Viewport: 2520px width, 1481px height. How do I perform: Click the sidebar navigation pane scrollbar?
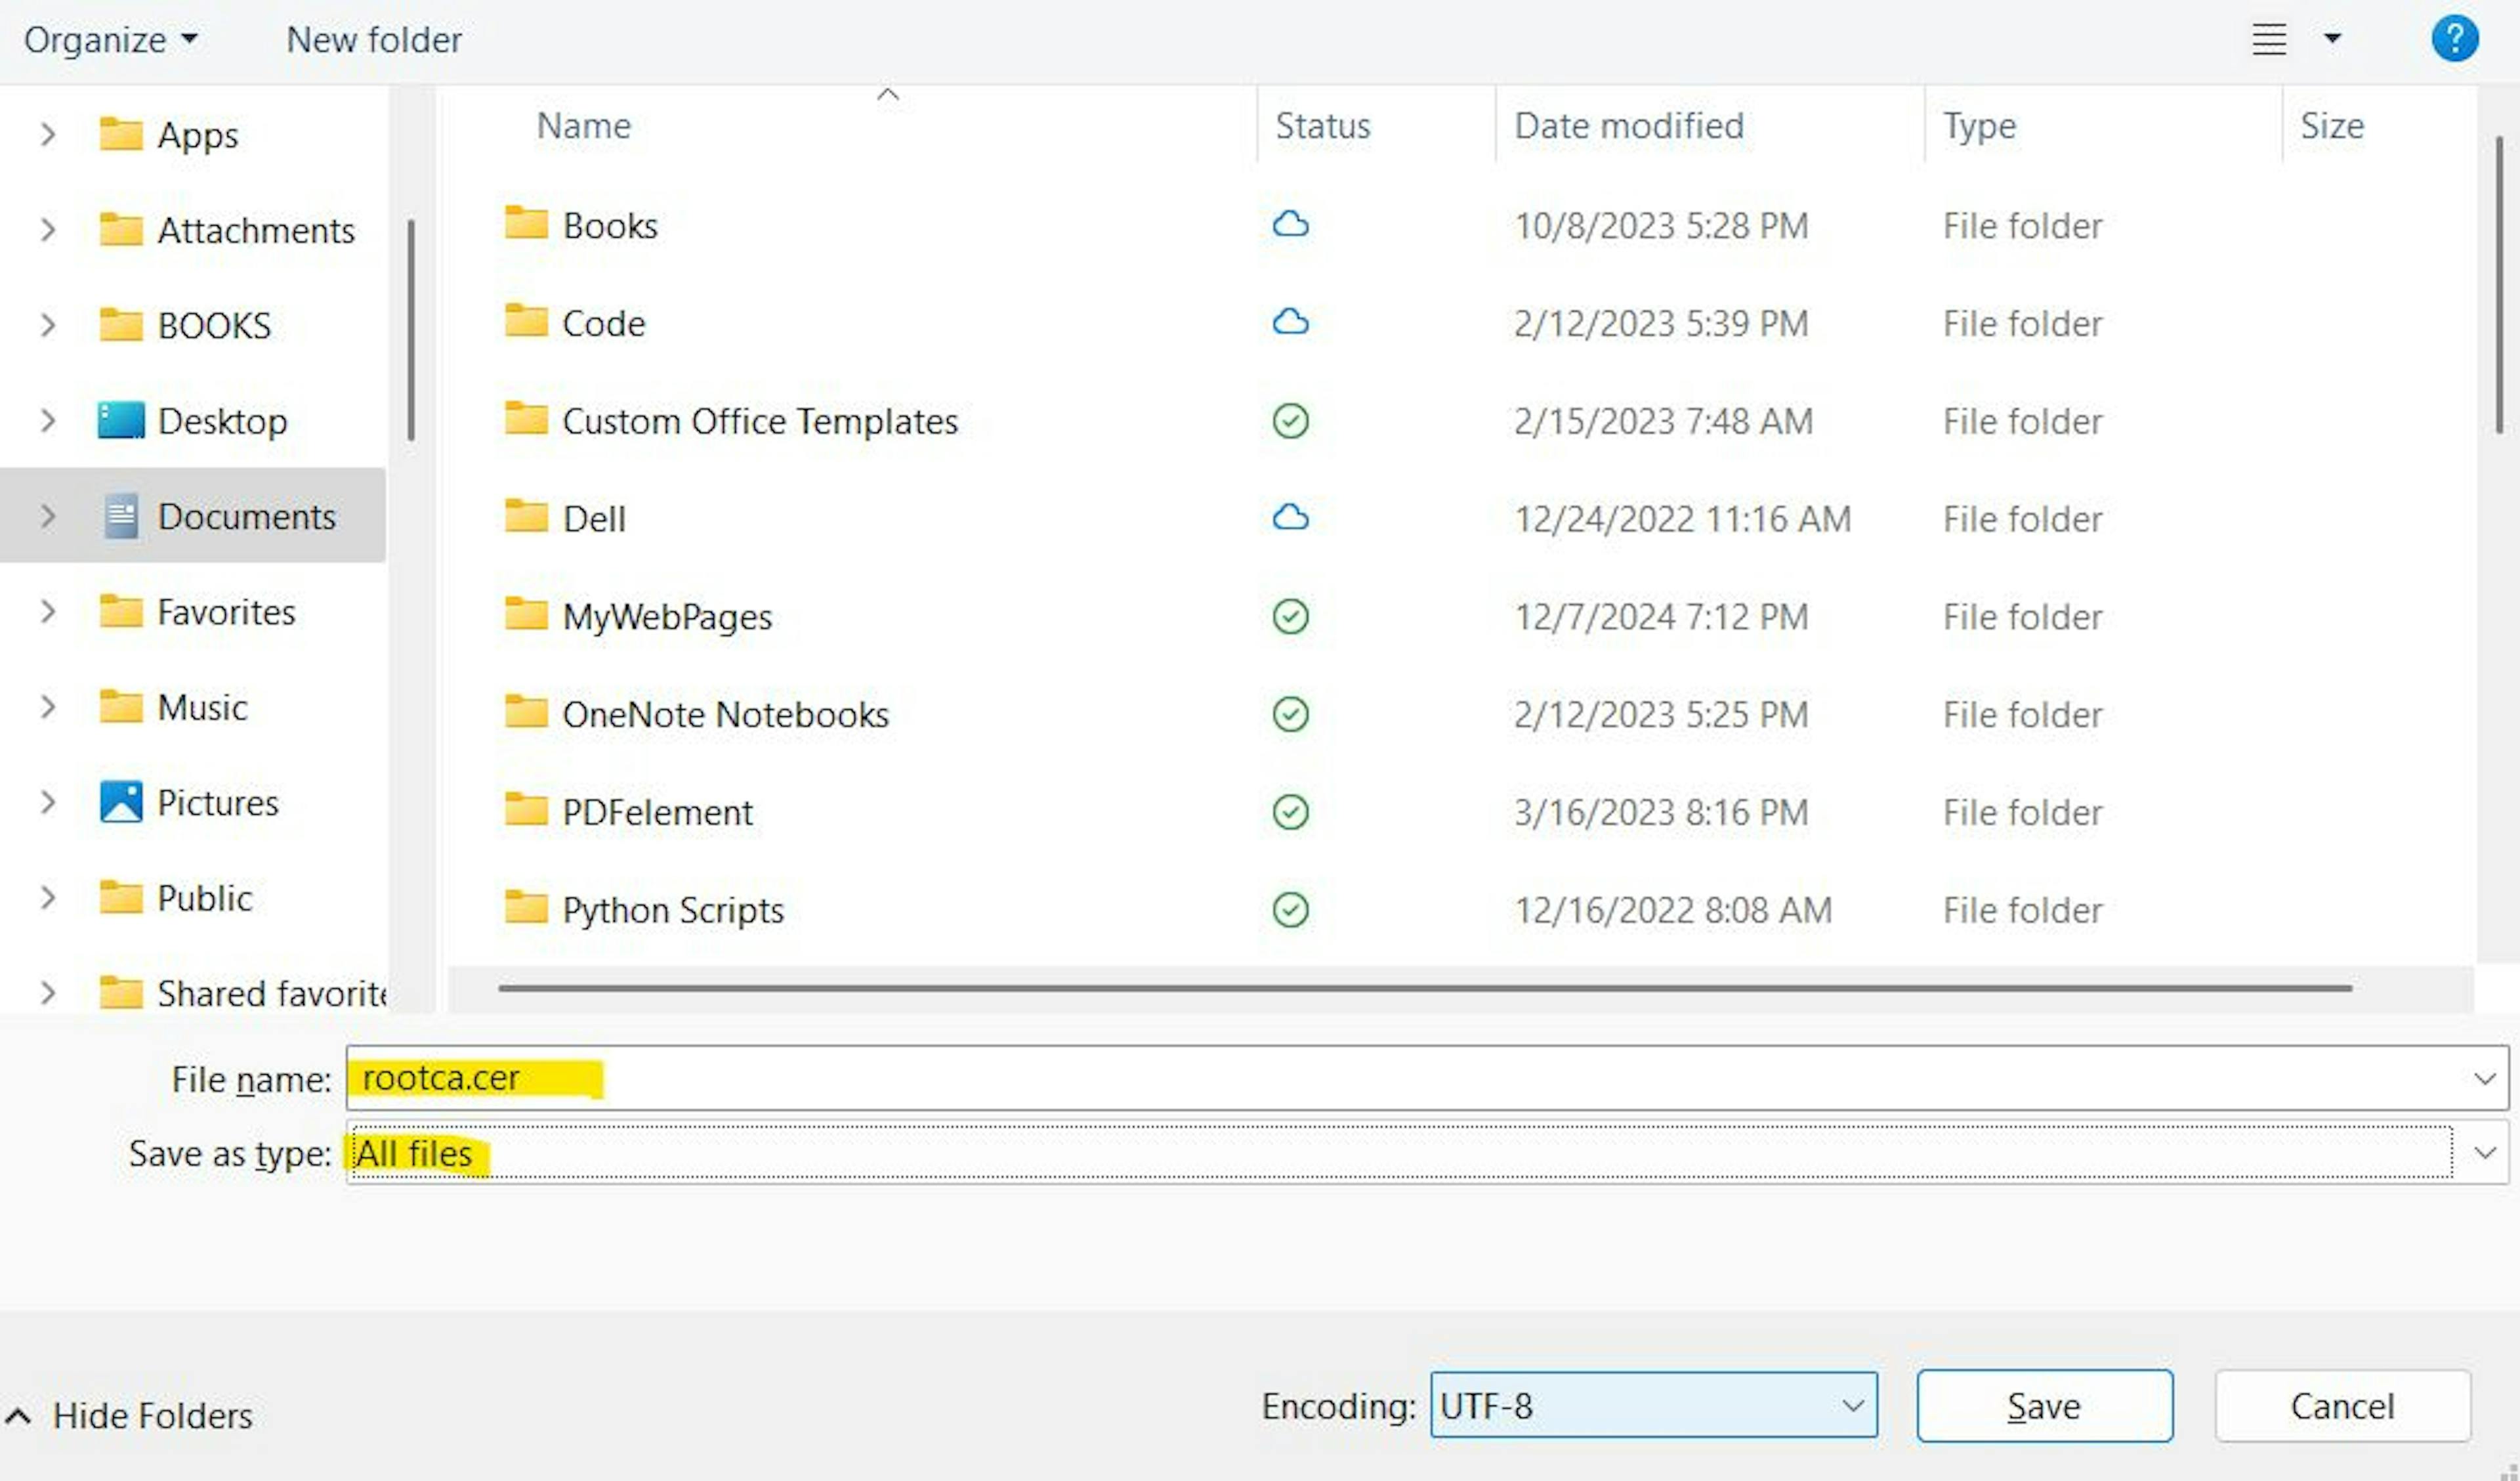[x=411, y=330]
